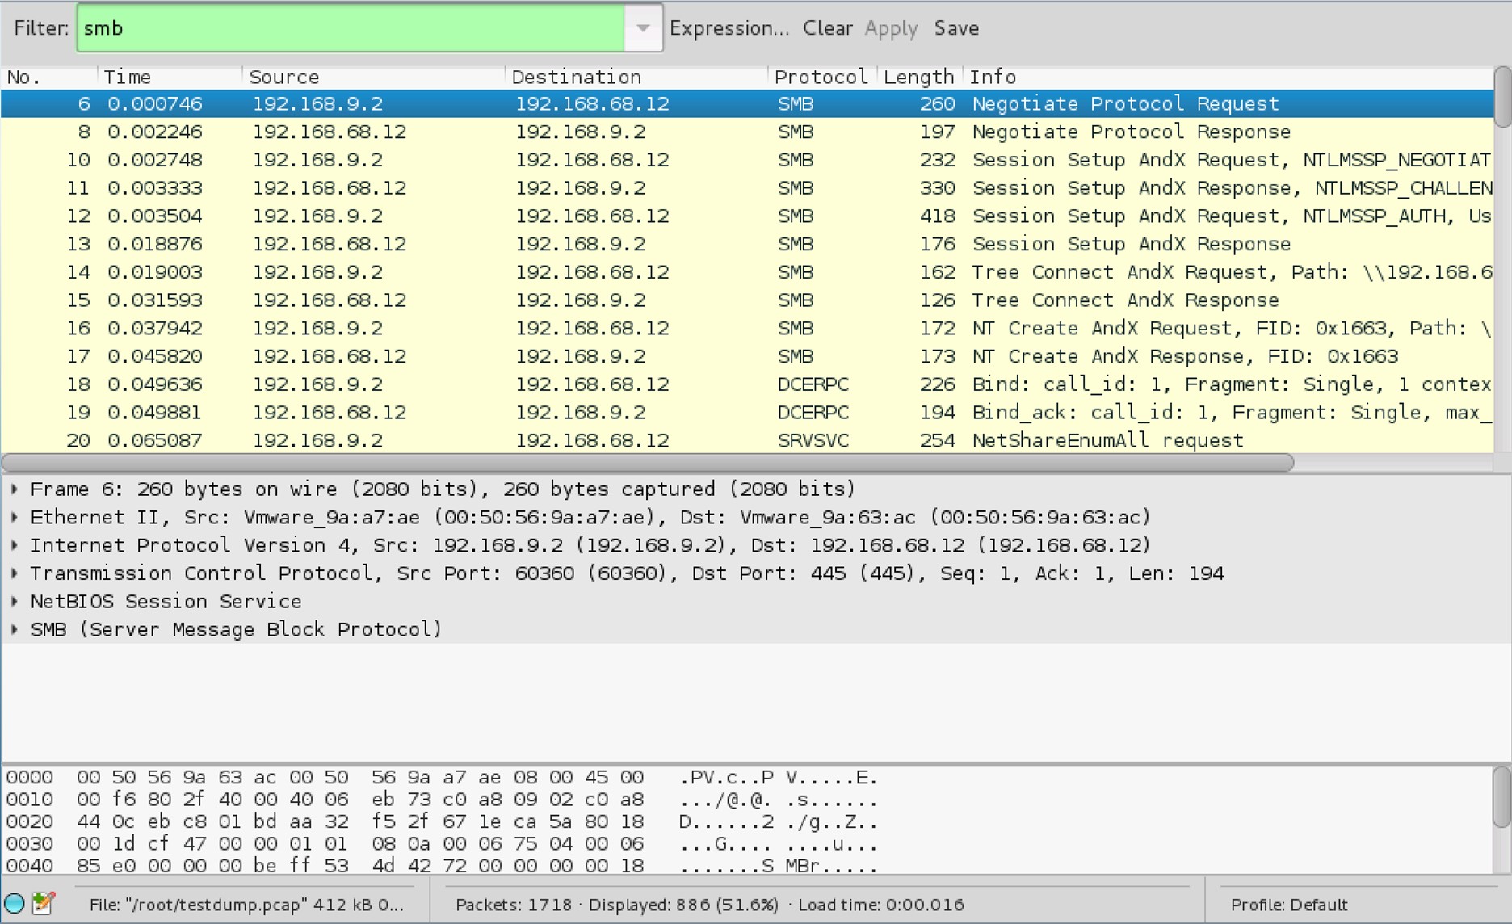Sort packets by Protocol column header

click(820, 77)
